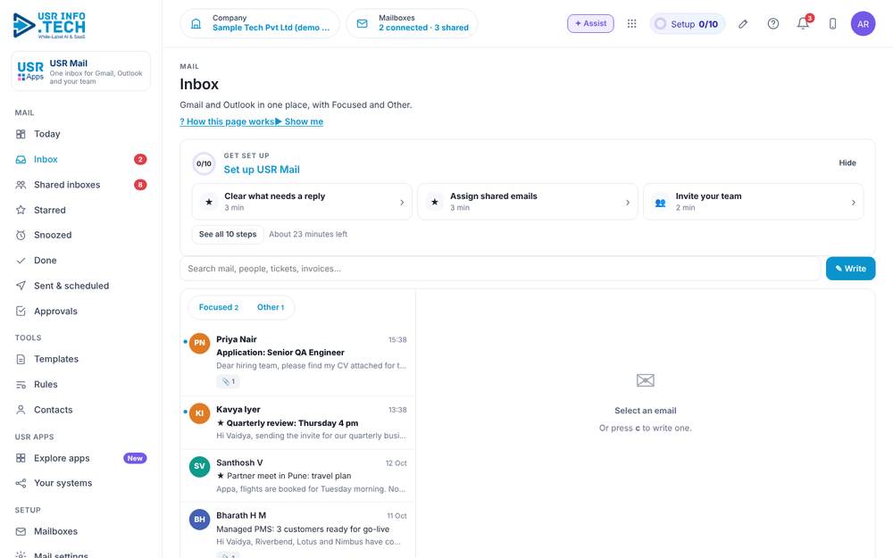Click the mobile phone icon

click(832, 24)
